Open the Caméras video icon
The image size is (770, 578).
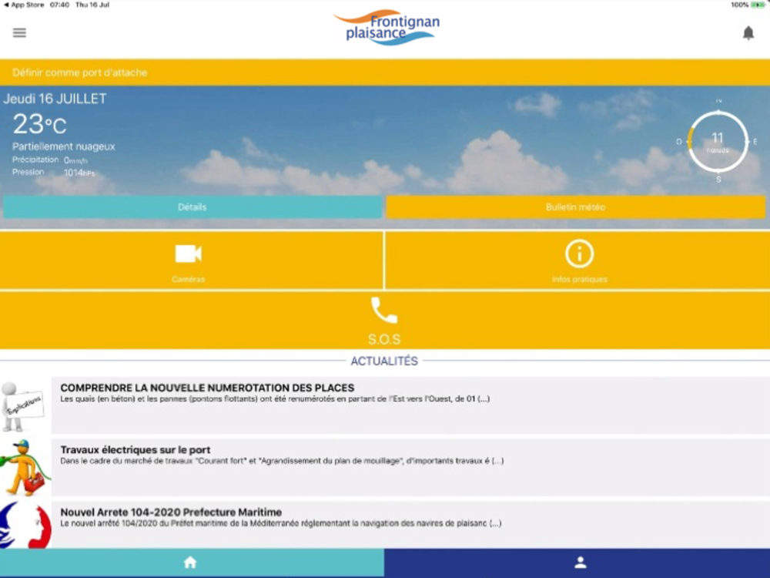tap(189, 254)
